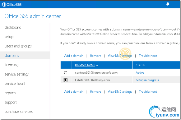This screenshot has width=181, height=120.
Task: Open service settings in sidebar
Action: (16, 74)
